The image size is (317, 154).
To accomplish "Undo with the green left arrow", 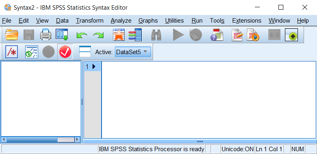I will tap(82, 35).
